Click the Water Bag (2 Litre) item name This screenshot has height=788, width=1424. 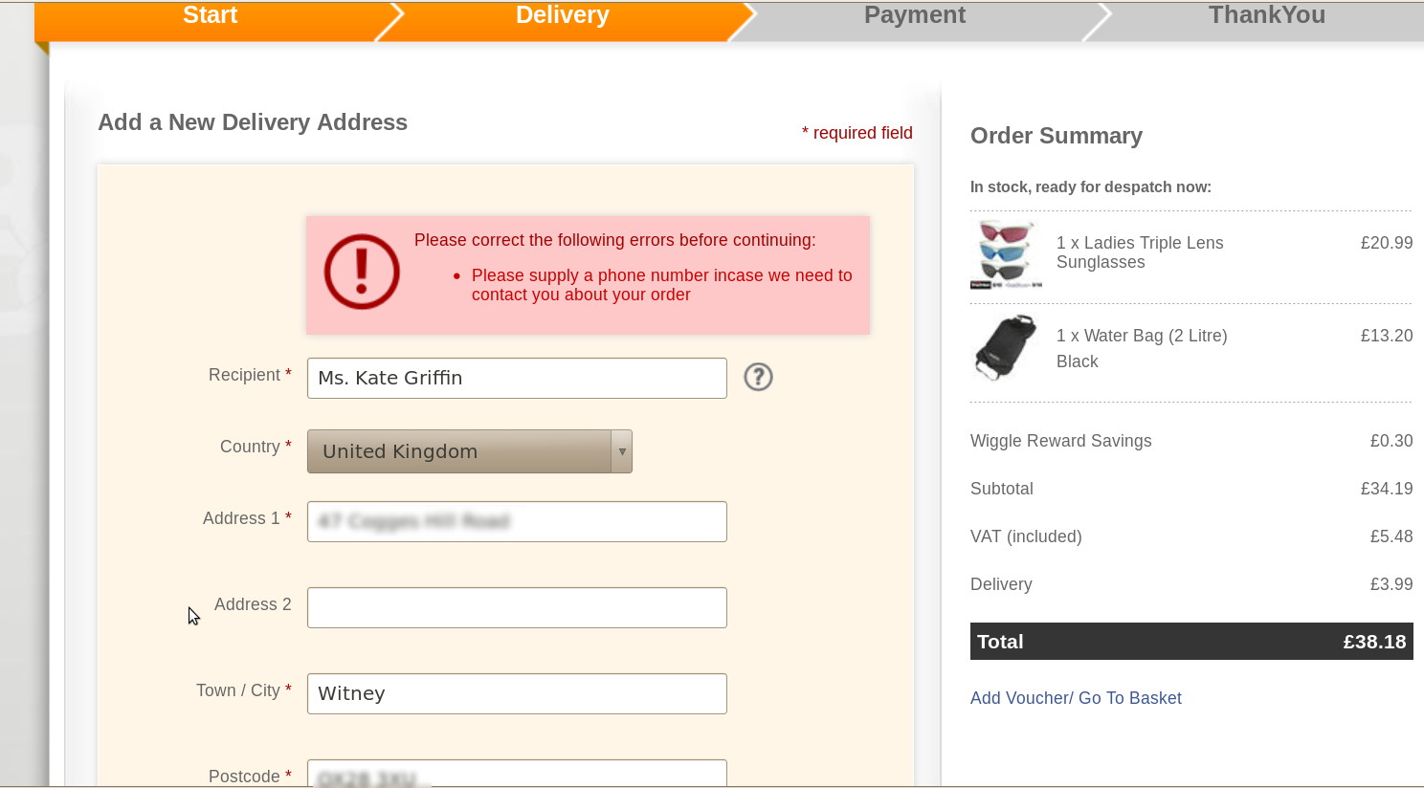coord(1142,336)
